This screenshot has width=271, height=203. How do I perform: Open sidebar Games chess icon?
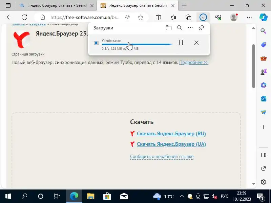pos(264,72)
